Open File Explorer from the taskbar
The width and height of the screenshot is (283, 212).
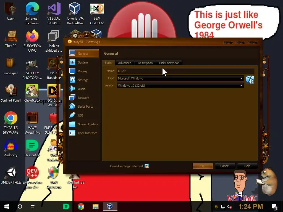[95, 206]
